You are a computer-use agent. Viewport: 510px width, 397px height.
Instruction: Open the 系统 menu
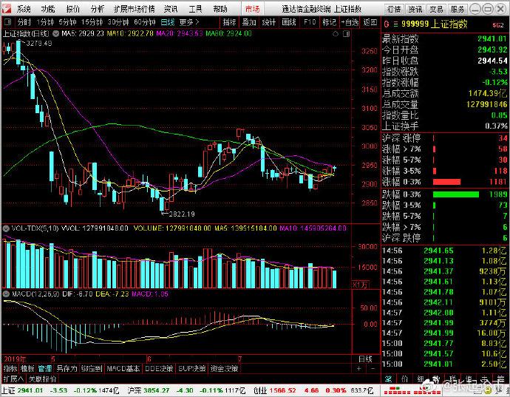click(24, 9)
